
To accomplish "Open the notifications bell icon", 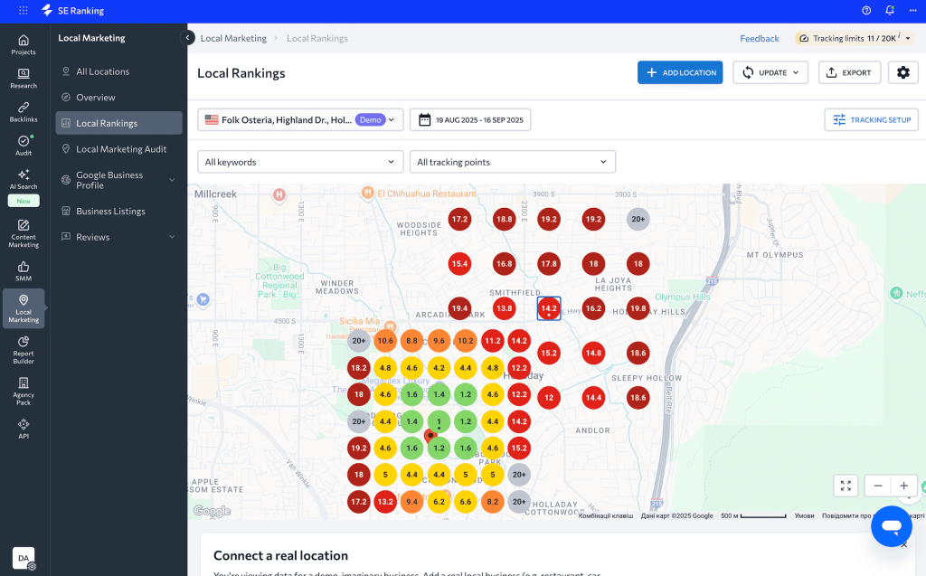I will (890, 11).
